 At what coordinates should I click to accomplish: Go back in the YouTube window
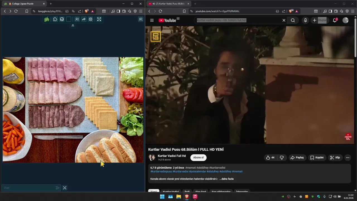tap(149, 11)
